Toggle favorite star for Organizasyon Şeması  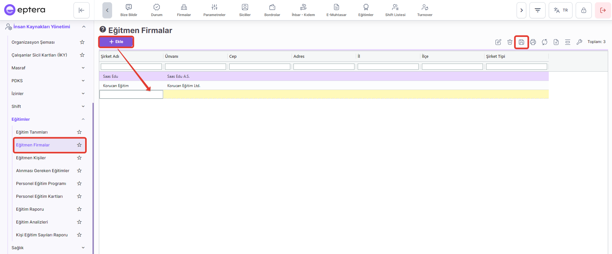pos(82,42)
